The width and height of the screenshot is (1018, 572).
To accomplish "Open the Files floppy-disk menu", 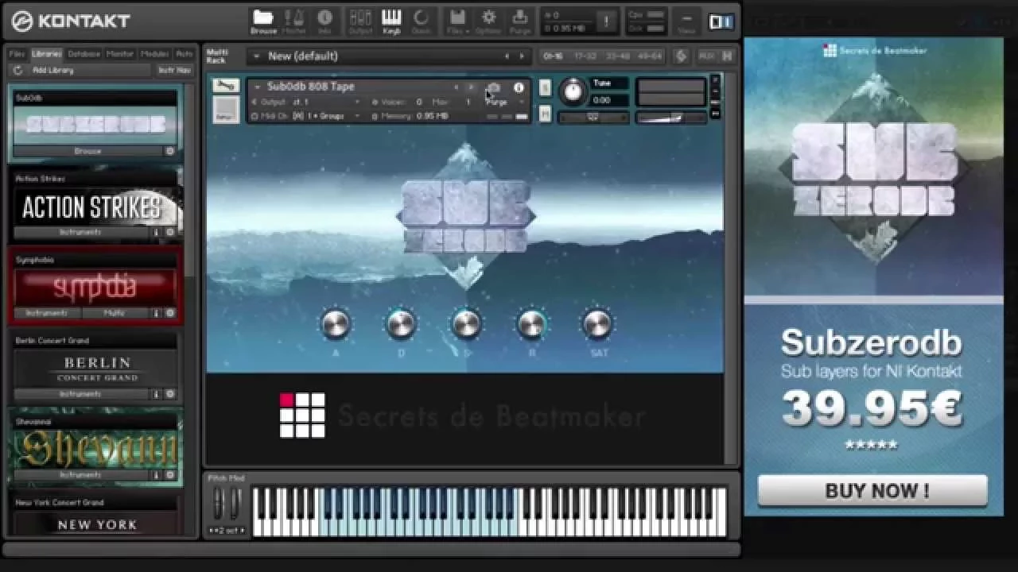I will 457,21.
